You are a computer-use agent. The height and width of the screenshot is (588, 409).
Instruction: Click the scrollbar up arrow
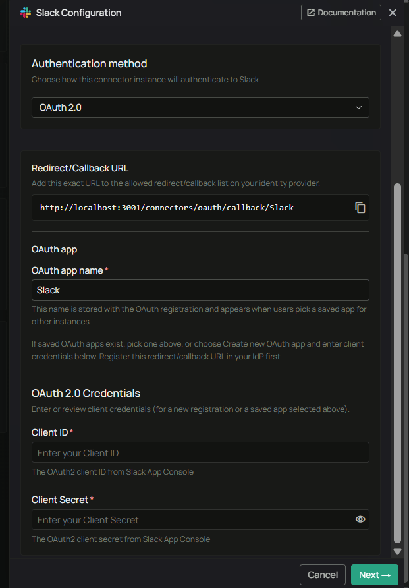(x=397, y=34)
